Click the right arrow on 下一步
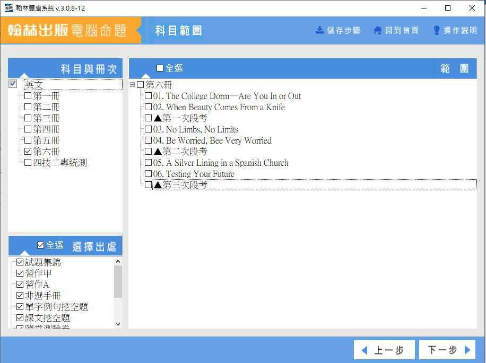Viewport: 486px width, 363px height. [467, 350]
